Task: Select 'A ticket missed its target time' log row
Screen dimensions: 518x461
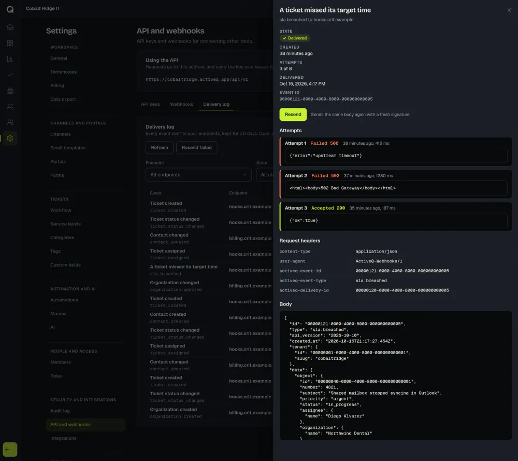Action: 209,270
